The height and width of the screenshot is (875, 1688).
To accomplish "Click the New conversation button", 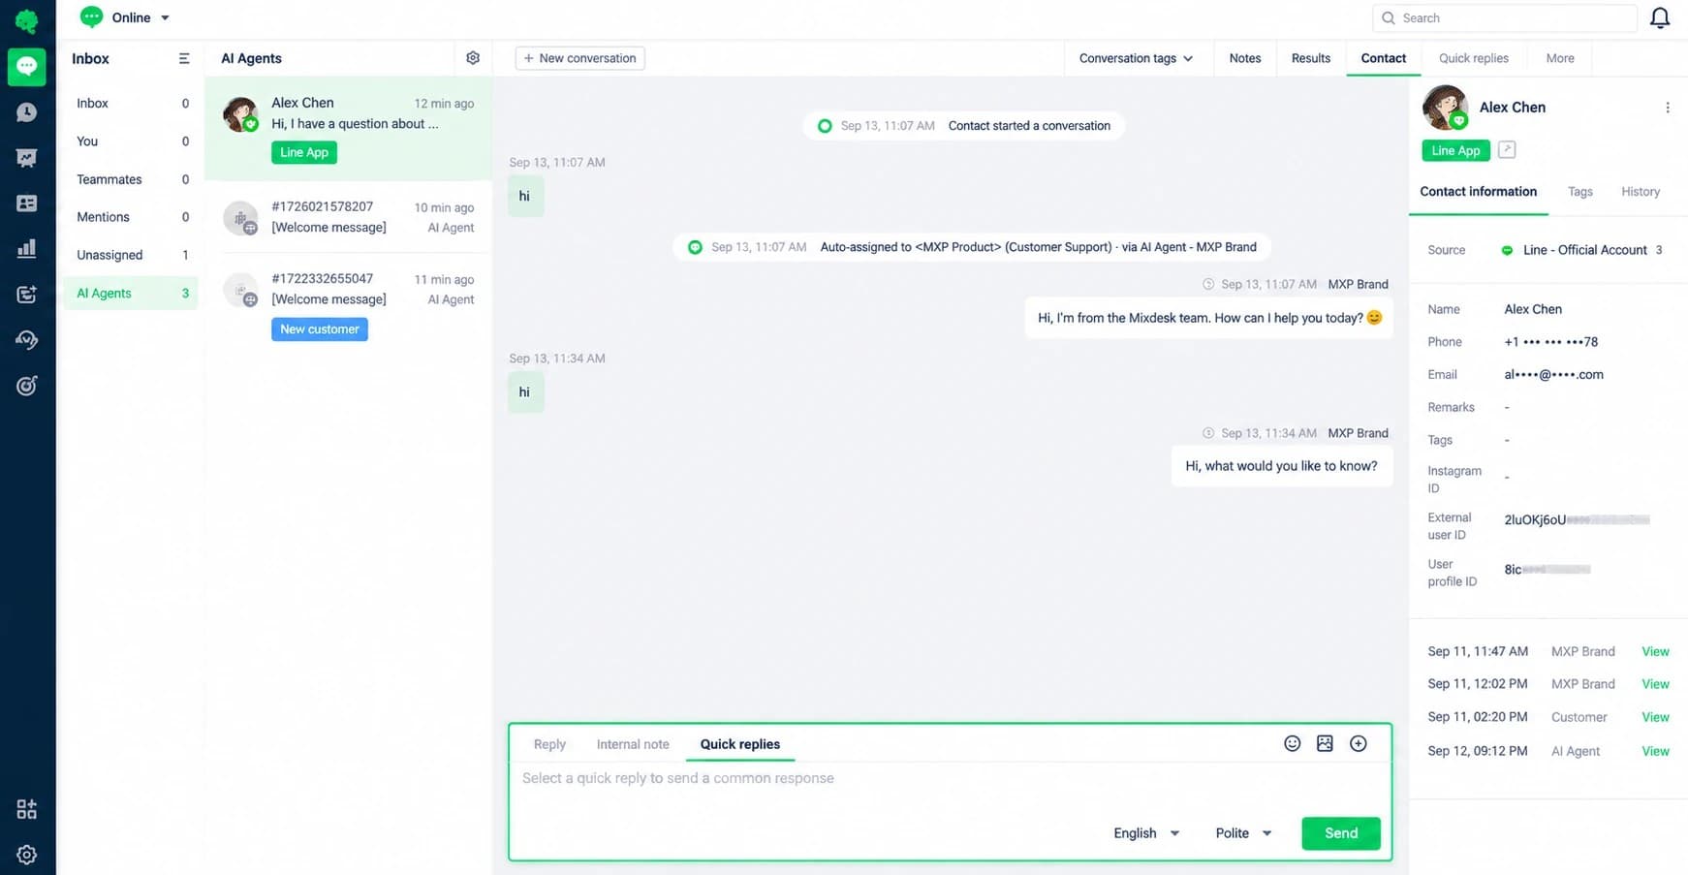I will click(x=580, y=58).
